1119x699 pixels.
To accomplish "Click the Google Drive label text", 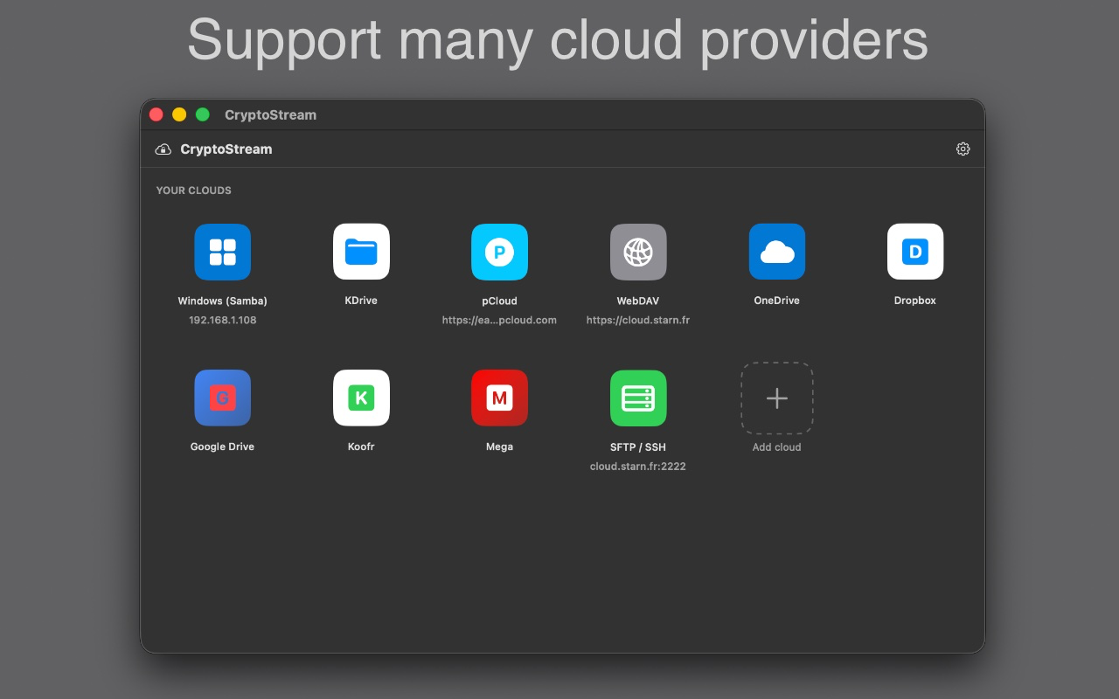I will click(x=222, y=446).
